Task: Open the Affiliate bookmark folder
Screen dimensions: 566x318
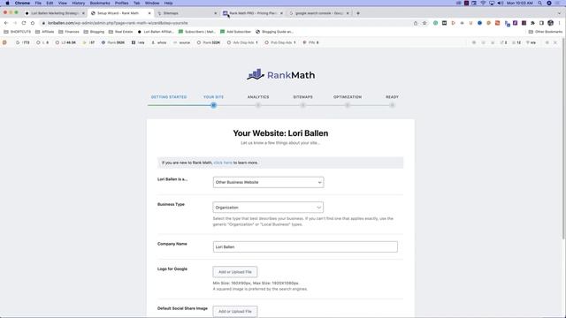Action: [x=44, y=32]
